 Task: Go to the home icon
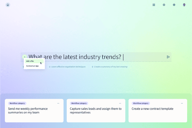[x=8, y=5]
